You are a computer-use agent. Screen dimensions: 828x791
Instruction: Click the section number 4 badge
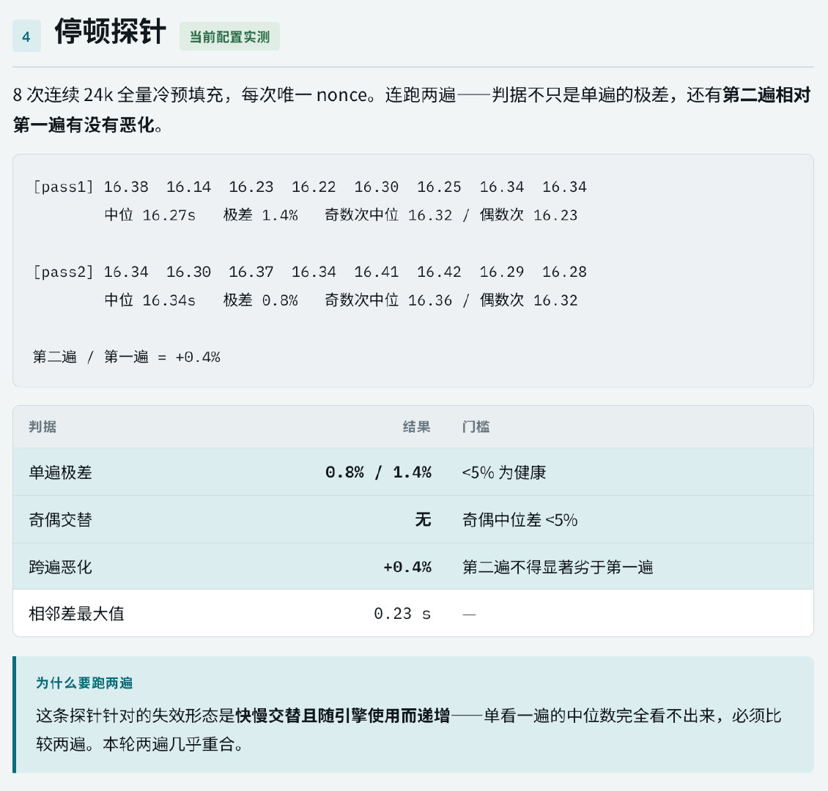[26, 37]
